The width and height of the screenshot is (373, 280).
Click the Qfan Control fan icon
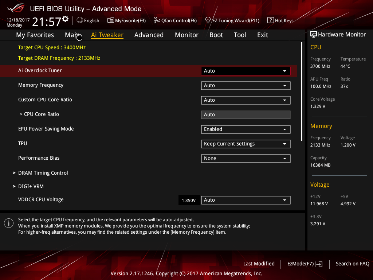coord(157,20)
